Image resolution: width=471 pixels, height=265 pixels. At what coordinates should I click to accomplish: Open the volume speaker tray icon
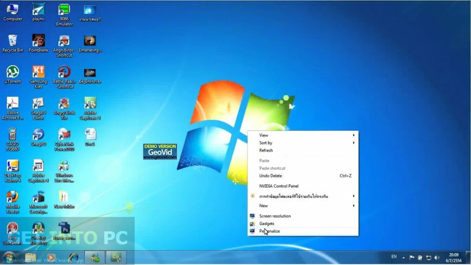click(437, 258)
